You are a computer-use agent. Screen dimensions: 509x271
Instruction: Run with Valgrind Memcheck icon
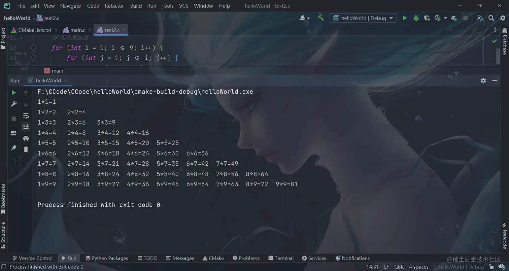pyautogui.click(x=454, y=18)
